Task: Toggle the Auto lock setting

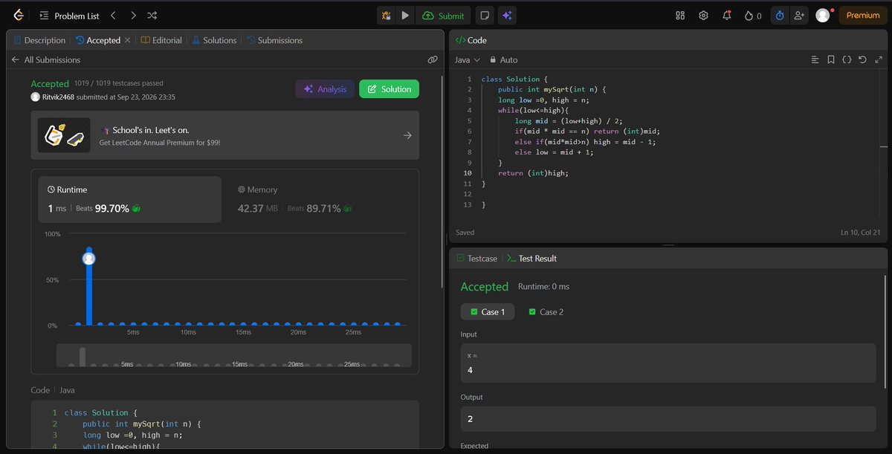Action: pos(503,59)
